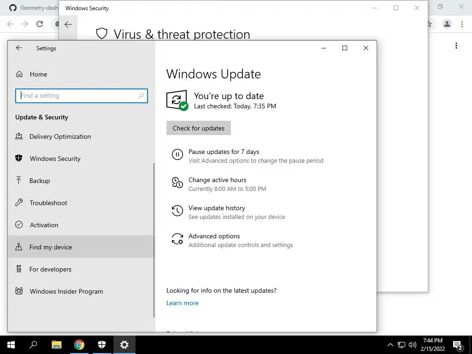This screenshot has width=472, height=354.
Task: Open Home in Settings sidebar
Action: [81, 74]
